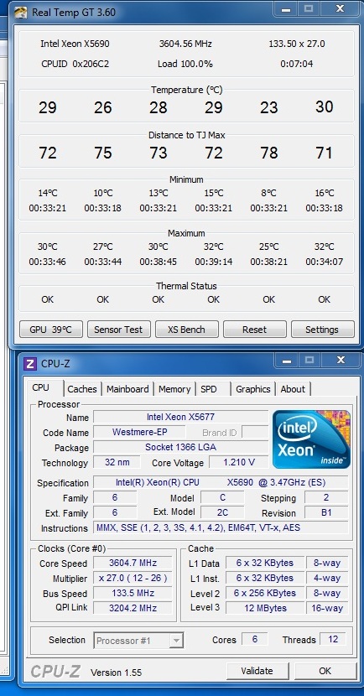The image size is (364, 696).
Task: Click the Instructions field listing MMX, SSE
Action: 221,527
